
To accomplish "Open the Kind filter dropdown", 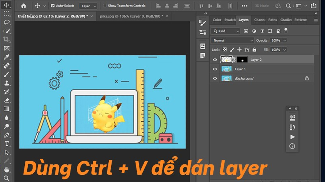I will click(x=225, y=31).
